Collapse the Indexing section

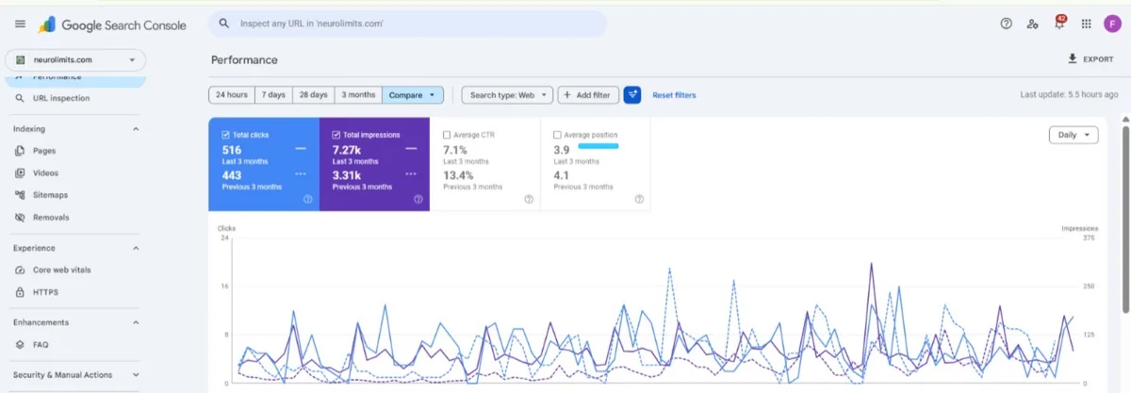point(135,129)
